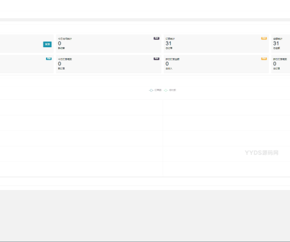
Task: Toggle the blue 订单数 series in chart legend
Action: tap(155, 90)
